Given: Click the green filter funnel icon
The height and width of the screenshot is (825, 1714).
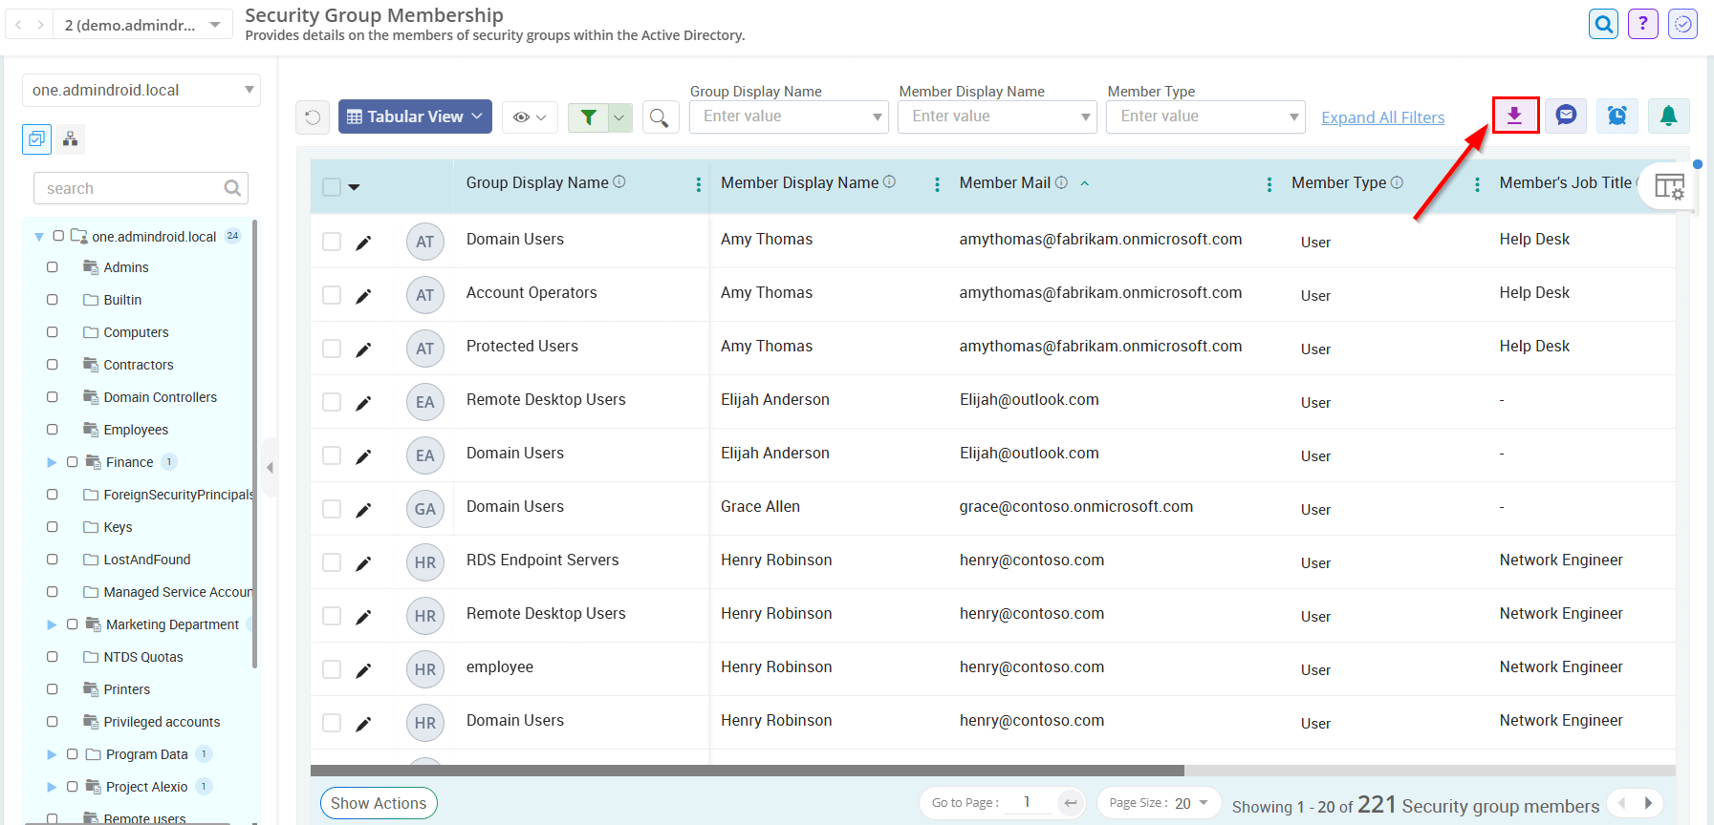Looking at the screenshot, I should pyautogui.click(x=589, y=116).
